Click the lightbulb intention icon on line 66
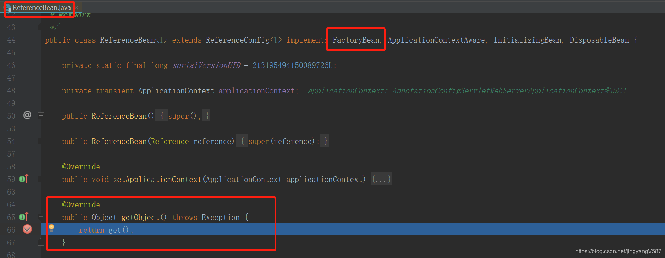This screenshot has width=665, height=258. [x=51, y=228]
